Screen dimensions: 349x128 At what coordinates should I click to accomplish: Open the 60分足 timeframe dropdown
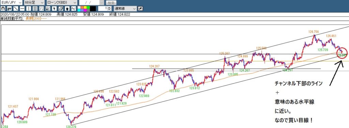34,2
